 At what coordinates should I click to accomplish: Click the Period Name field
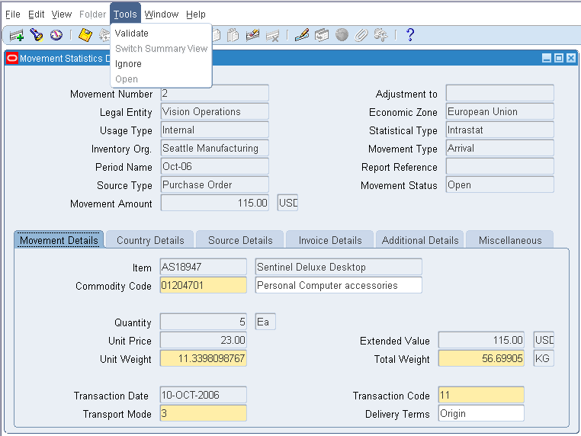pos(215,166)
